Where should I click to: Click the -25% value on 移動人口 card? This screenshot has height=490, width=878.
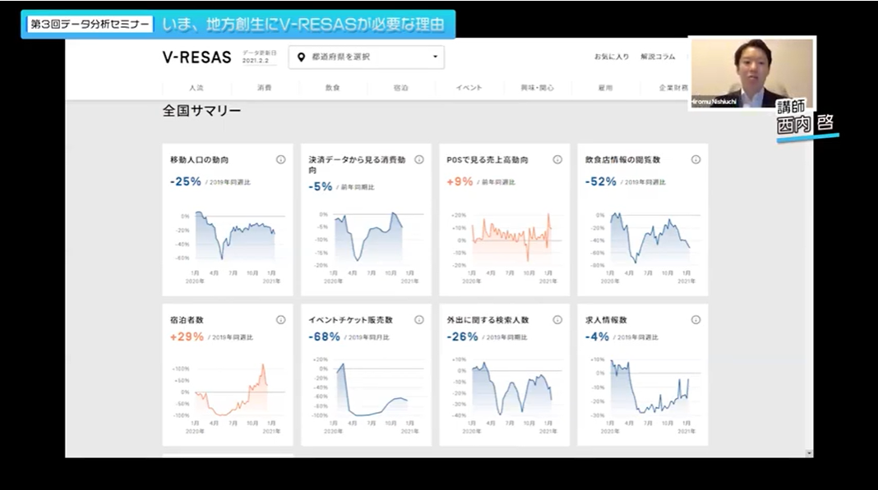click(185, 181)
